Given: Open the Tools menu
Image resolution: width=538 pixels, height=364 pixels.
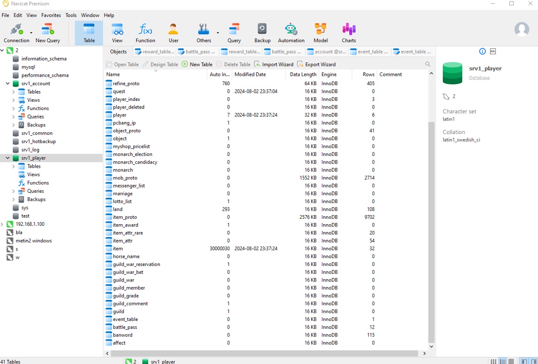Looking at the screenshot, I should 71,15.
